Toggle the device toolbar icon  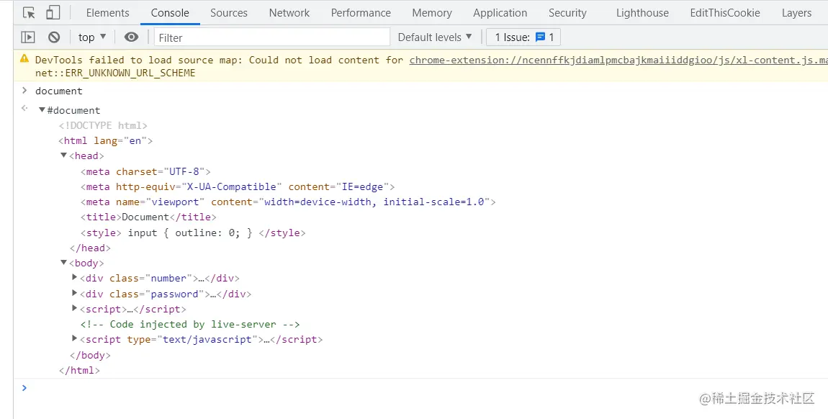53,13
